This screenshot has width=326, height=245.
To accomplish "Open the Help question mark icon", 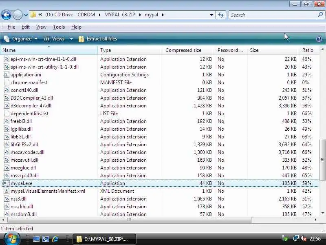I will pos(319,39).
